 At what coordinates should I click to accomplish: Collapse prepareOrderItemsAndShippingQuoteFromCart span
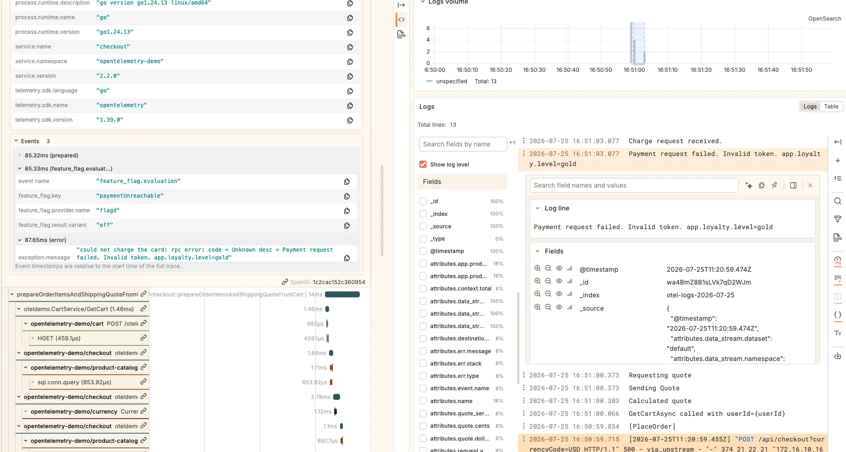click(x=12, y=295)
